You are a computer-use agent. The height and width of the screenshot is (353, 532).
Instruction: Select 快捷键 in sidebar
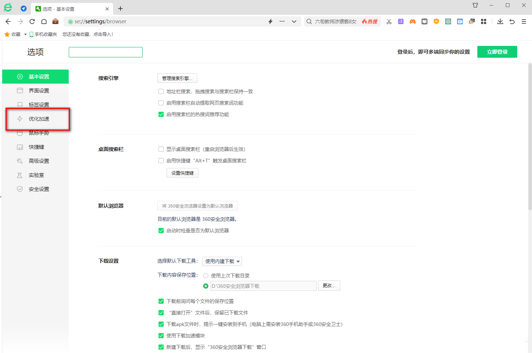(x=35, y=147)
